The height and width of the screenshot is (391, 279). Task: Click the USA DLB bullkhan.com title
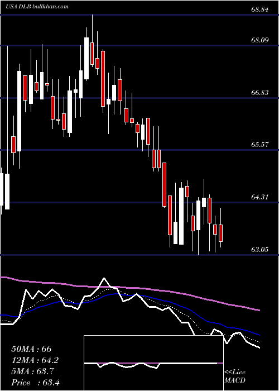37,6
